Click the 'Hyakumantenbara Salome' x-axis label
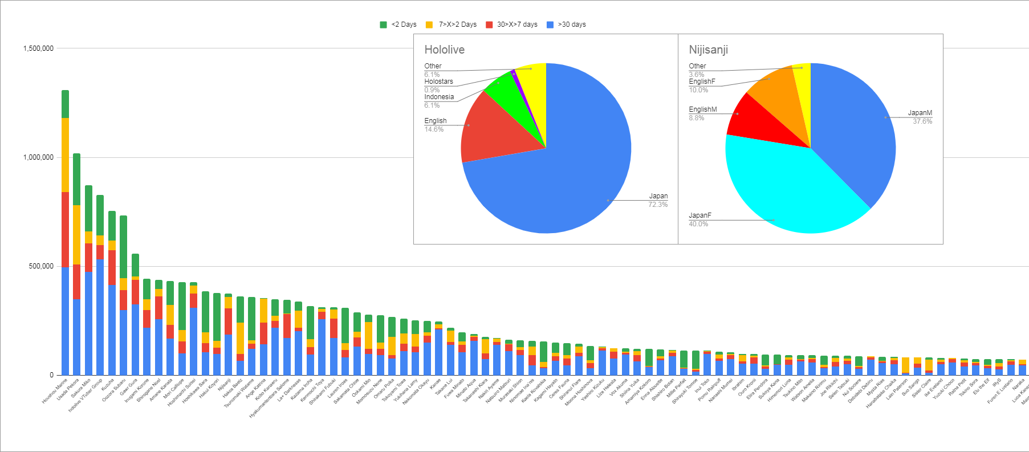The width and height of the screenshot is (1029, 452). pos(270,398)
